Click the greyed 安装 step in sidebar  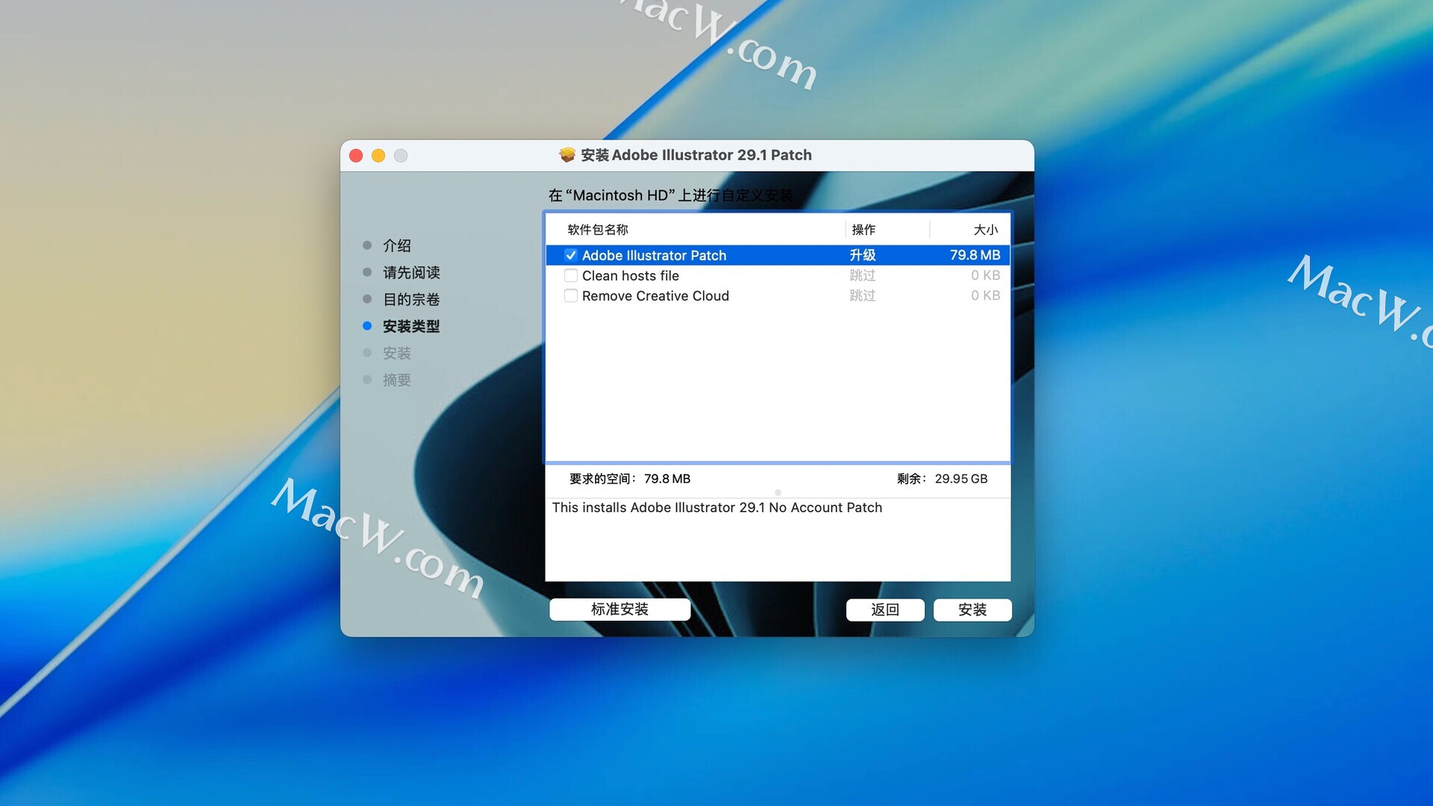click(x=397, y=353)
